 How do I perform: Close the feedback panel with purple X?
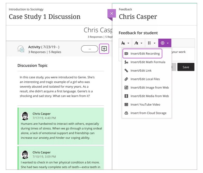[111, 14]
